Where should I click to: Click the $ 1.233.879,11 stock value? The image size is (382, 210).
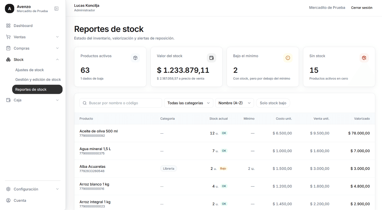point(183,70)
